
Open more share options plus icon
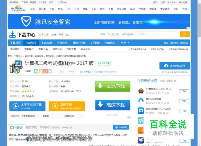[x=50, y=71]
